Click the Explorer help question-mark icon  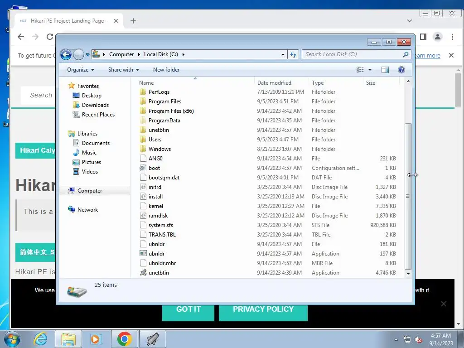[401, 70]
